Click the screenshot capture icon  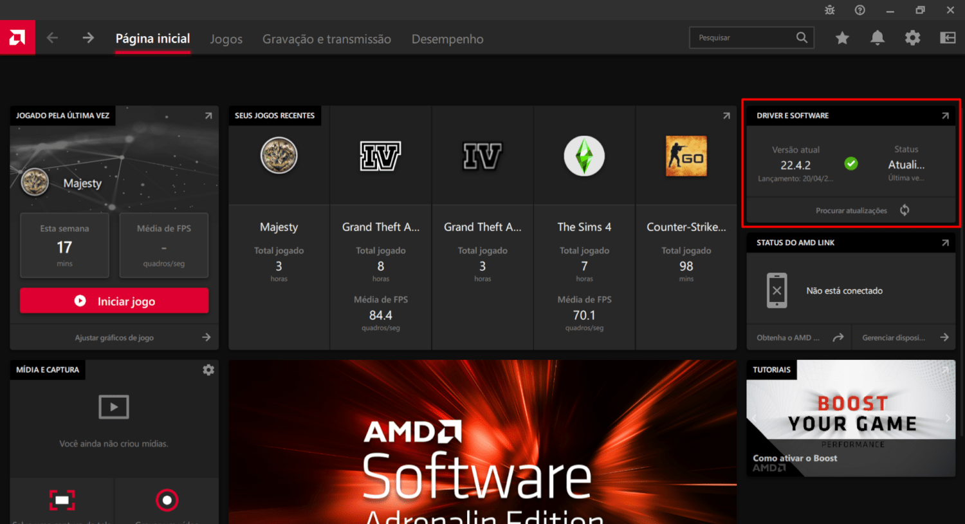click(x=62, y=500)
